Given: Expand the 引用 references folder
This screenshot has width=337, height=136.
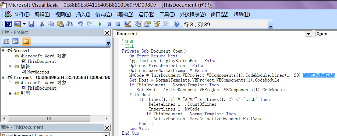Looking at the screenshot, I should click(10, 93).
